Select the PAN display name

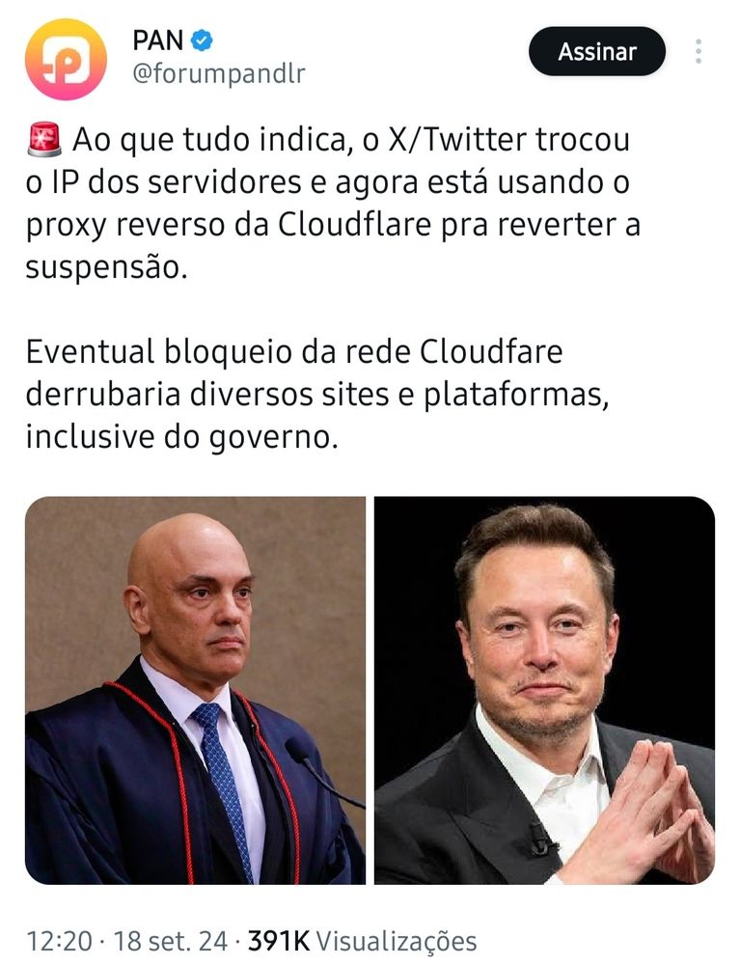[158, 41]
